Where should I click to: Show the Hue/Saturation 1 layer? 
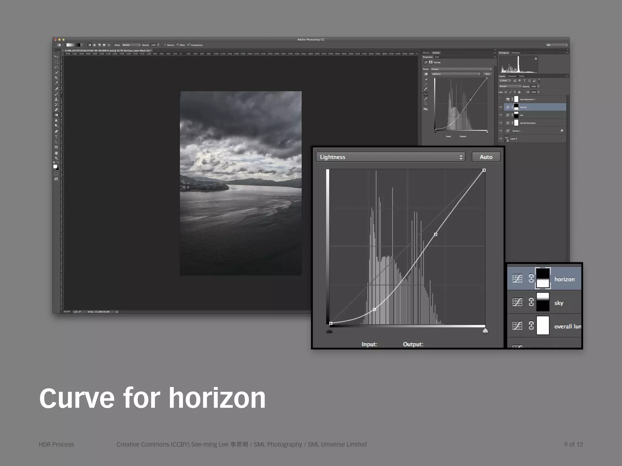coord(501,99)
